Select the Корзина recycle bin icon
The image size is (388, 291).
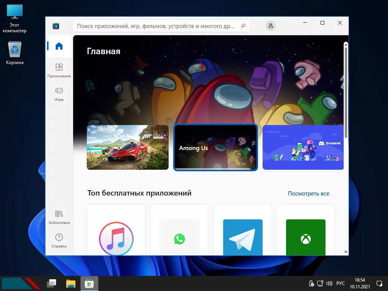coord(15,53)
